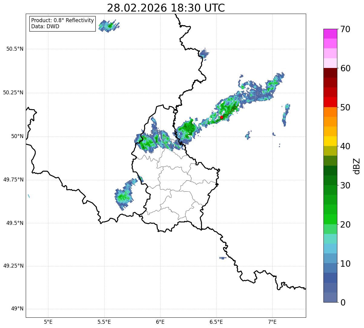The height and width of the screenshot is (328, 364).
Task: Click the 'dBZ' colorbar label
Action: point(357,166)
